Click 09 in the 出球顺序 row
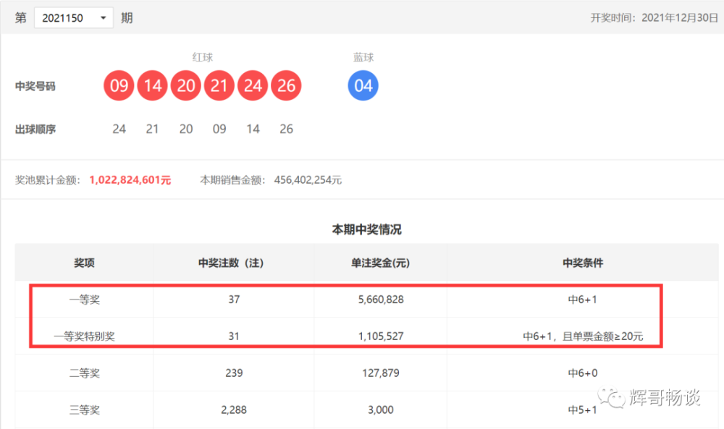Image resolution: width=724 pixels, height=429 pixels. coord(219,129)
